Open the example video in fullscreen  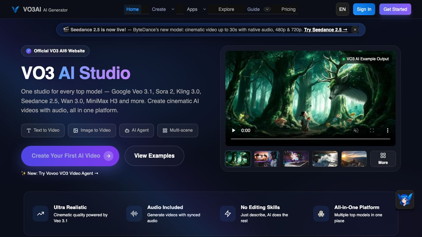pos(372,130)
